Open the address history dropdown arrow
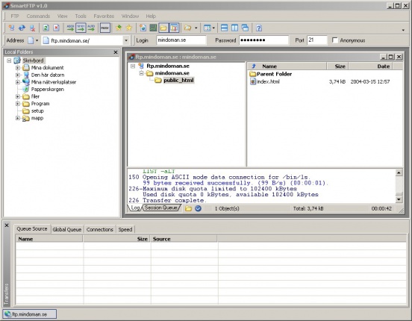412x321 pixels. point(126,40)
